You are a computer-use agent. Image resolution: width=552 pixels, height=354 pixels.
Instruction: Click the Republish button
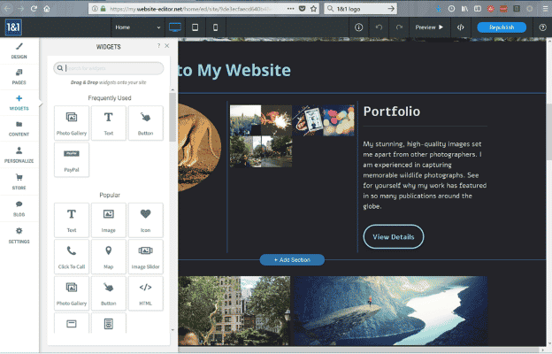coord(502,27)
